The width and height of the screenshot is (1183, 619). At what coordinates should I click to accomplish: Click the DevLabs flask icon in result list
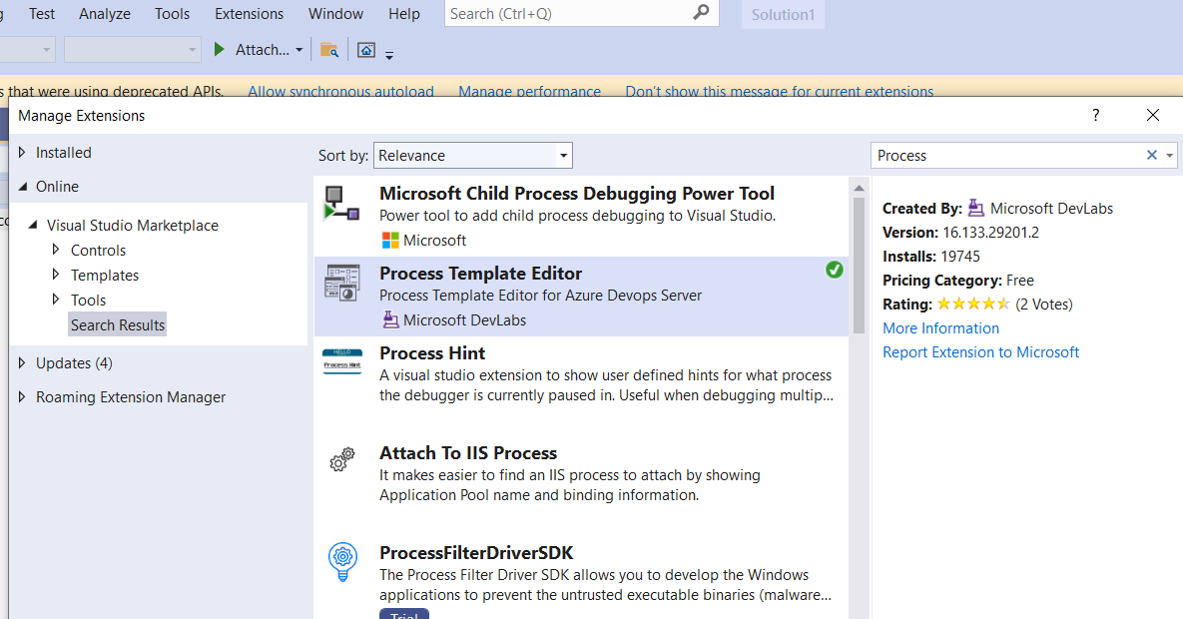coord(390,320)
